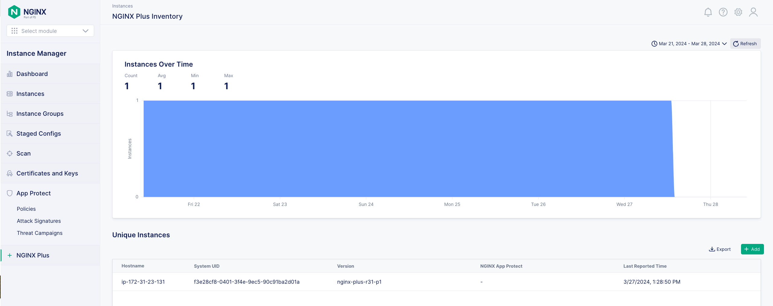Click hostname ip-172-31-23-131
Image resolution: width=773 pixels, height=306 pixels.
pos(143,282)
